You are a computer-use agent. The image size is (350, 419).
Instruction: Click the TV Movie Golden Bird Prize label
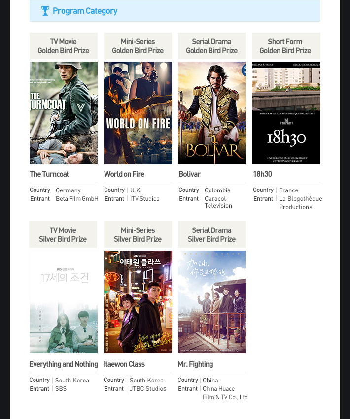(64, 46)
